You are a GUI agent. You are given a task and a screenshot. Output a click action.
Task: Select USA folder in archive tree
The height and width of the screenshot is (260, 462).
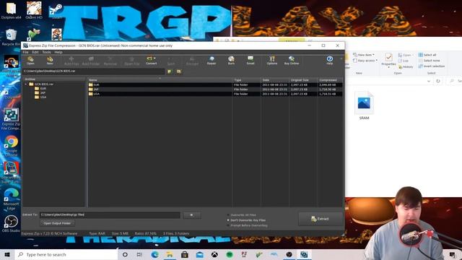40,97
